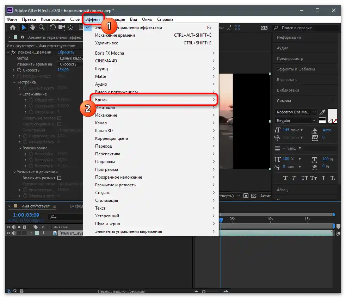Image resolution: width=346 pixels, height=298 pixels.
Task: Click the white fill color swatch
Action: coord(332,113)
